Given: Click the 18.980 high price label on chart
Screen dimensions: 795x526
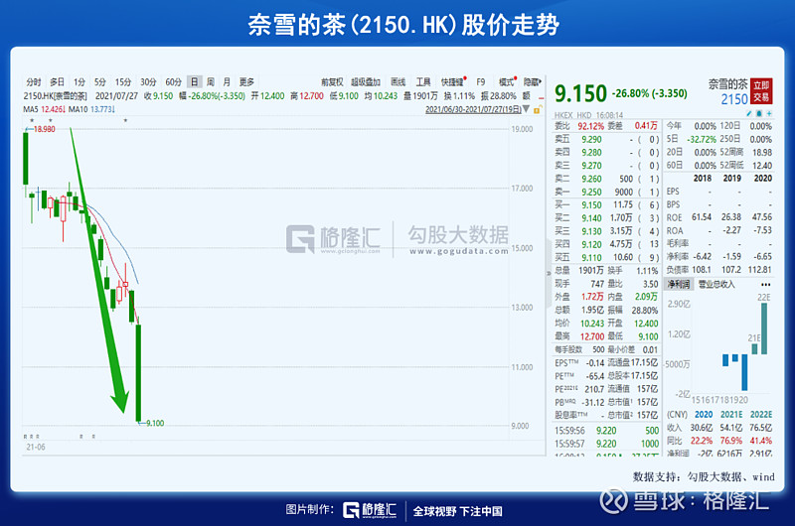Looking at the screenshot, I should [x=44, y=130].
